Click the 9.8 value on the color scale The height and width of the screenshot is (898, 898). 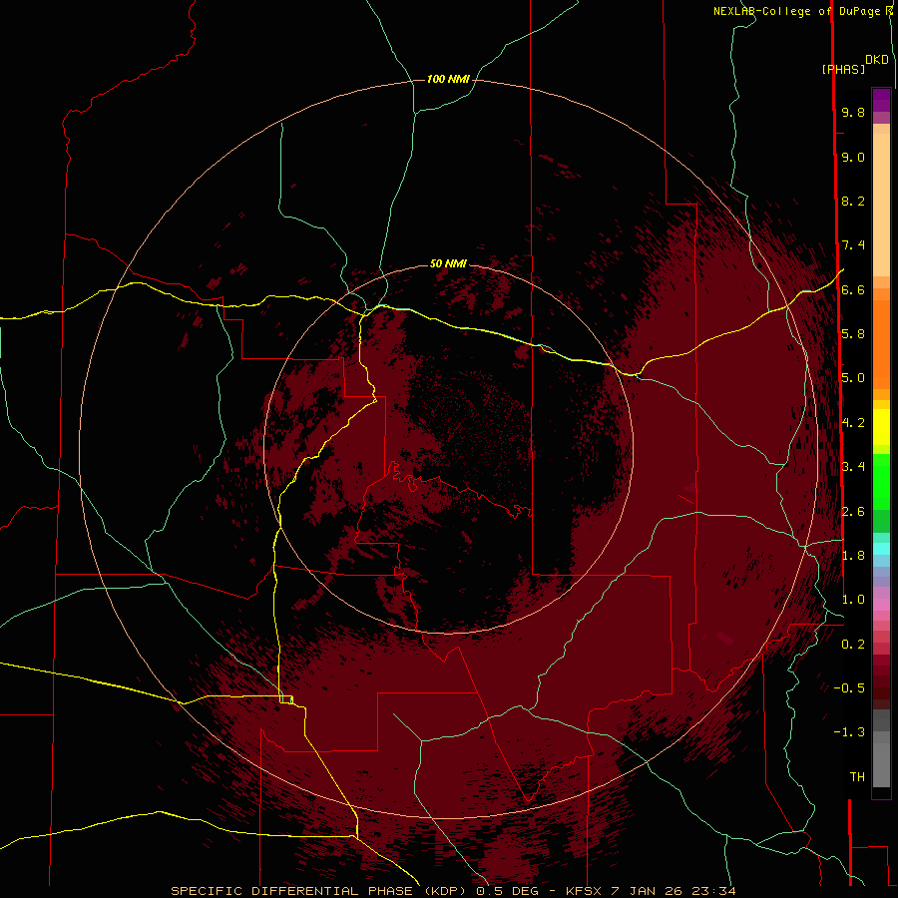pos(853,113)
